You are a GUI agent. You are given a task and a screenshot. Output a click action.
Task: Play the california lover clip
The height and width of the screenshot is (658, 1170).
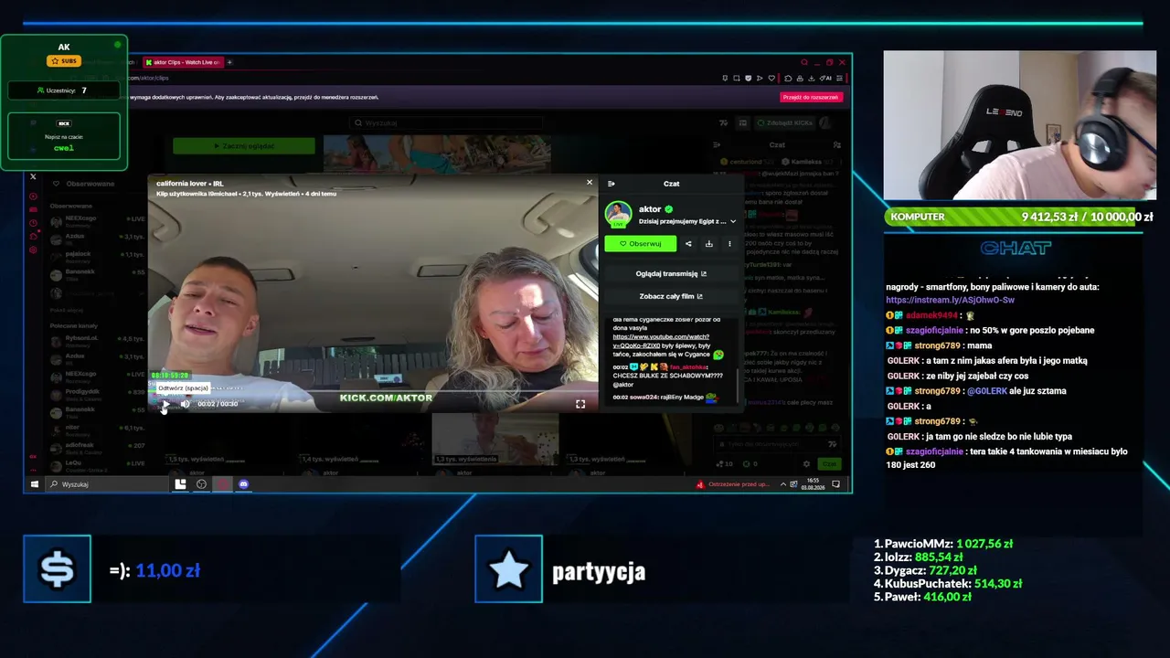point(165,404)
